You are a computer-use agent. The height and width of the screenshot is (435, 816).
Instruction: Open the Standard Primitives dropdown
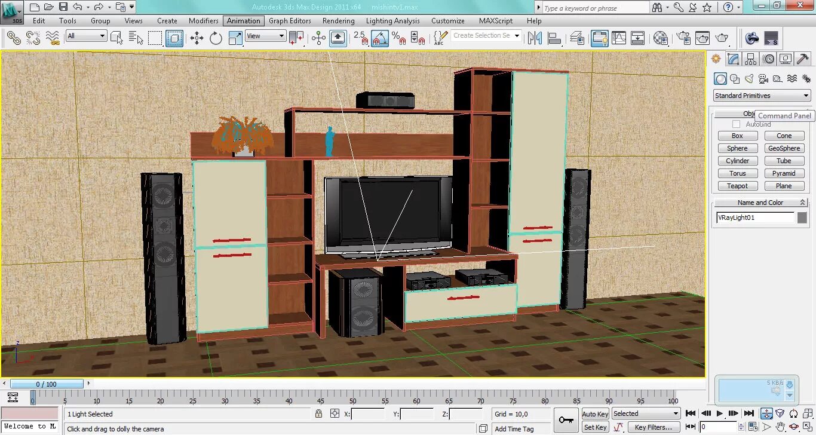click(x=762, y=96)
